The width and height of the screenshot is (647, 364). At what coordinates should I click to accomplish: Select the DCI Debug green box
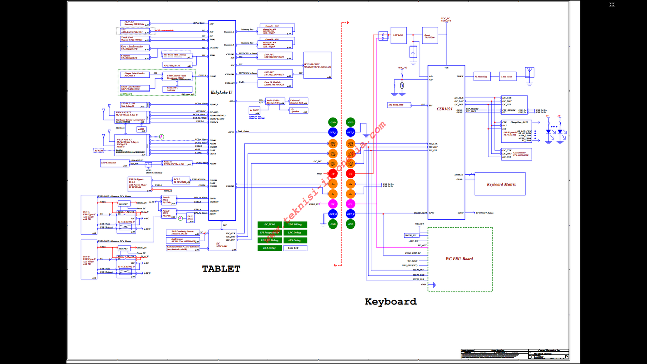point(269,248)
